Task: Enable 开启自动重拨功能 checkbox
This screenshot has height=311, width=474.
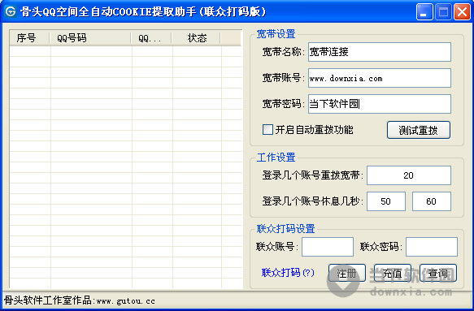Action: 267,130
